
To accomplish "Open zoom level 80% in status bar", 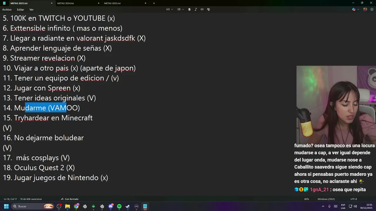I will click(307, 199).
